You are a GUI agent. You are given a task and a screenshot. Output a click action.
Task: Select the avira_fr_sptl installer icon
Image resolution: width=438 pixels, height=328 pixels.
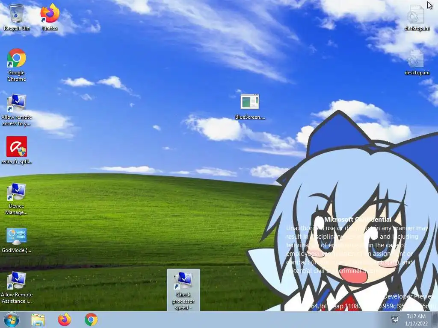(17, 150)
